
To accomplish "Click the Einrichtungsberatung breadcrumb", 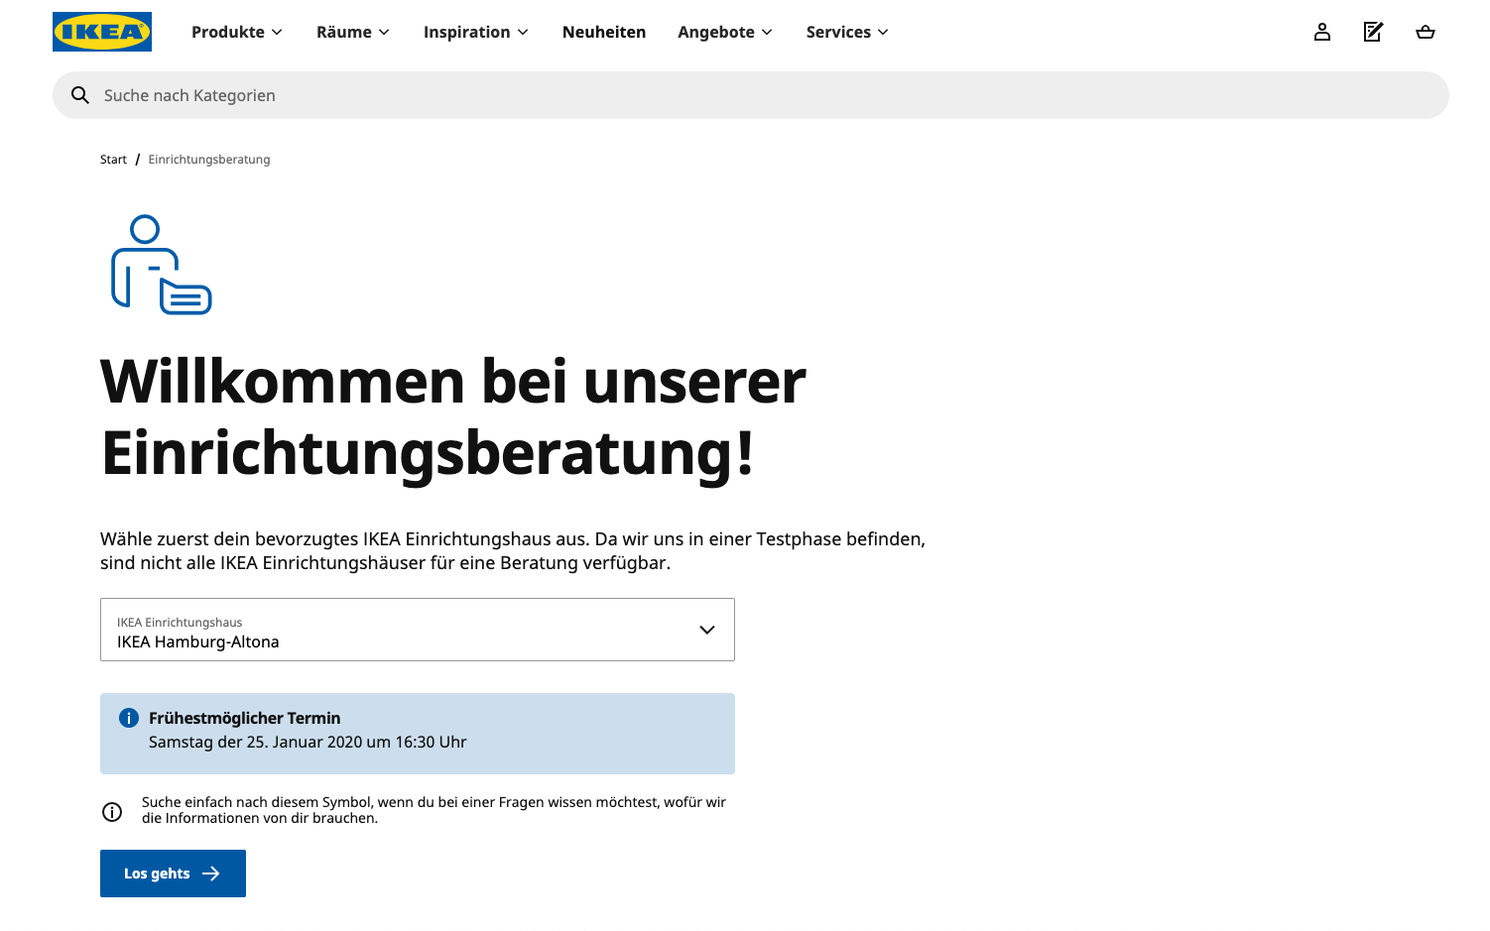I will click(209, 160).
